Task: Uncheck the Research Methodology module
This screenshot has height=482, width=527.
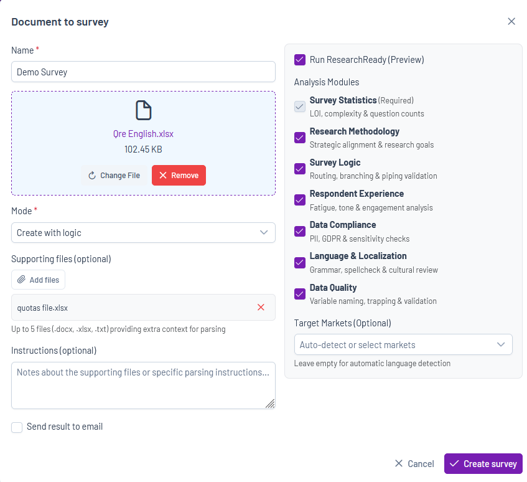Action: (x=300, y=138)
